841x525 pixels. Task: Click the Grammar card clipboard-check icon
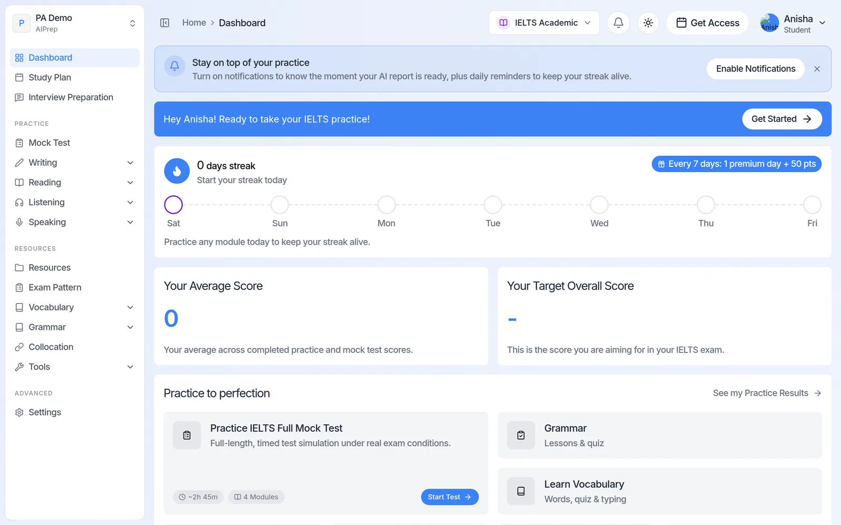point(521,435)
